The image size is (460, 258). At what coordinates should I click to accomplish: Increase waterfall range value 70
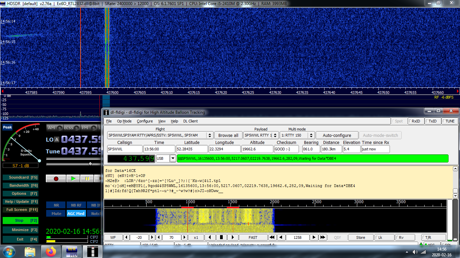(x=184, y=237)
